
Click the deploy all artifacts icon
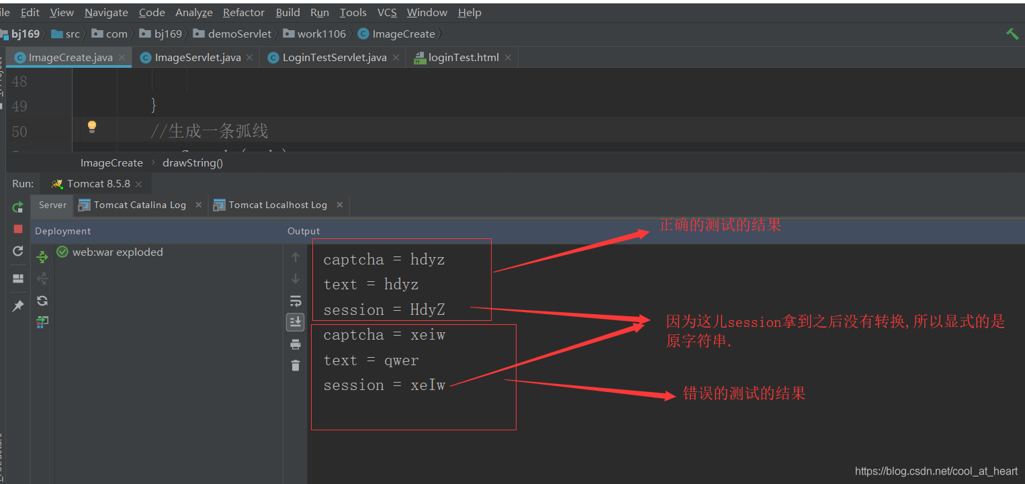click(x=42, y=256)
